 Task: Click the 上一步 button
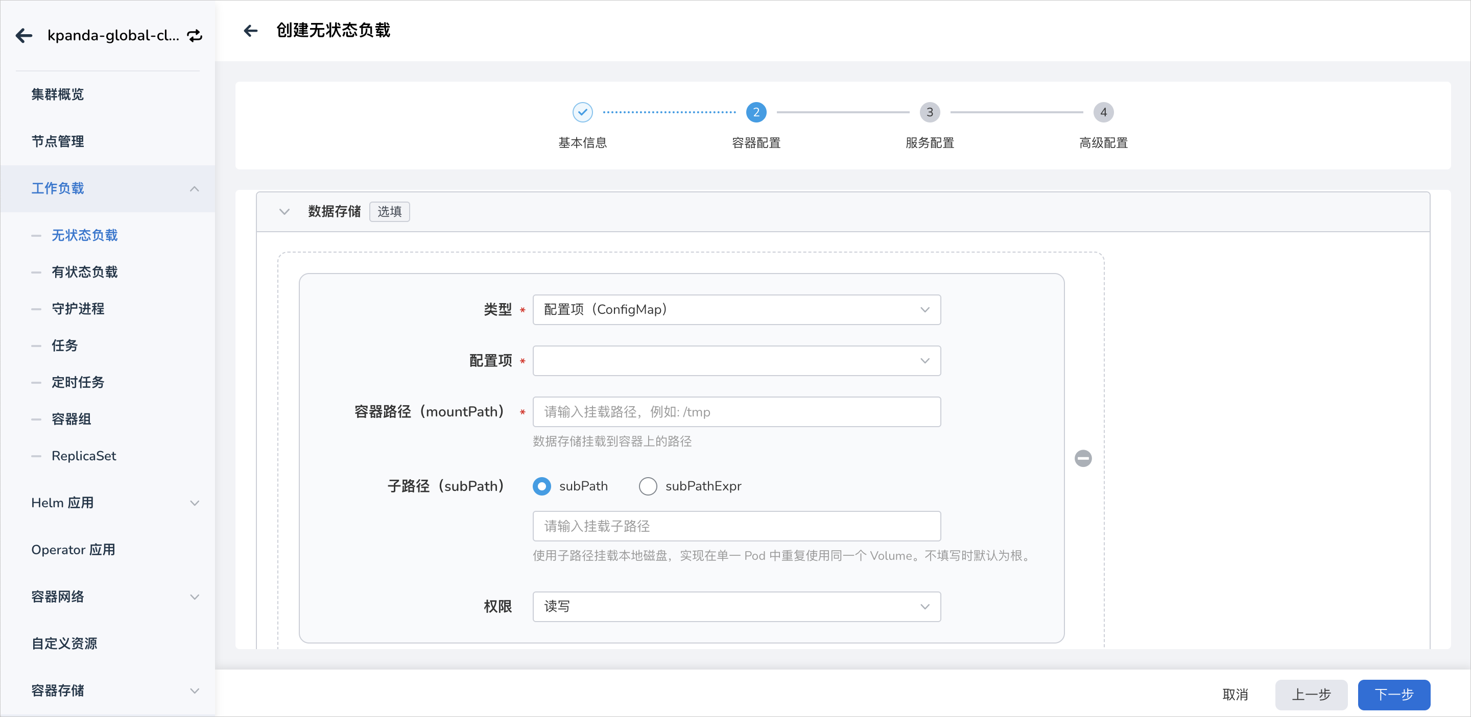click(x=1311, y=694)
